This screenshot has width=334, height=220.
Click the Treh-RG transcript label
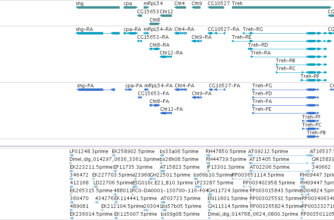point(253,29)
